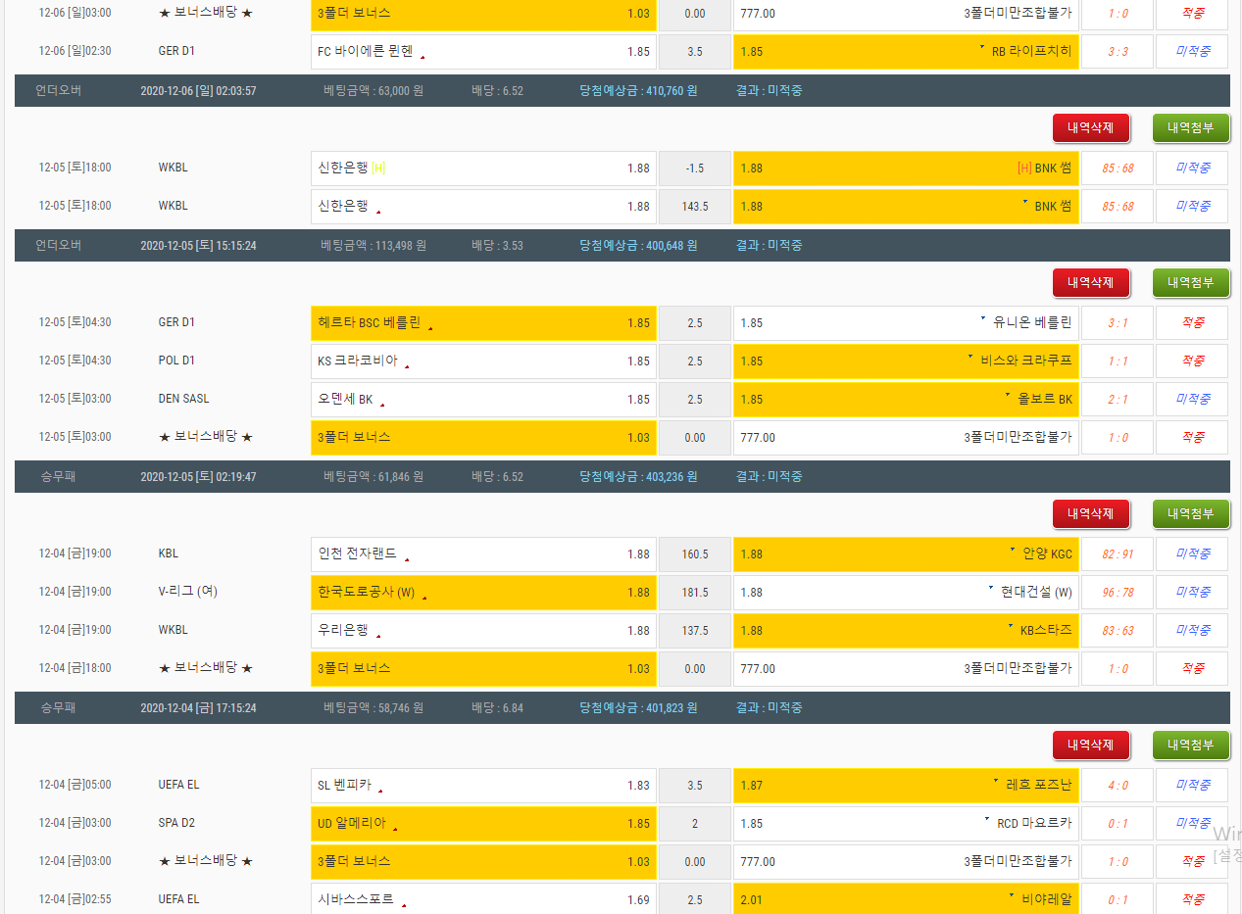Click the 3.5 line value in SL 벤피카 row

tap(694, 785)
